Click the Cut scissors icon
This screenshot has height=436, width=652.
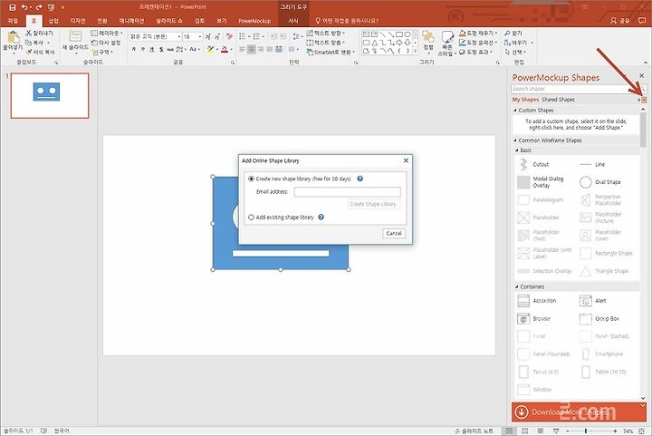[28, 33]
